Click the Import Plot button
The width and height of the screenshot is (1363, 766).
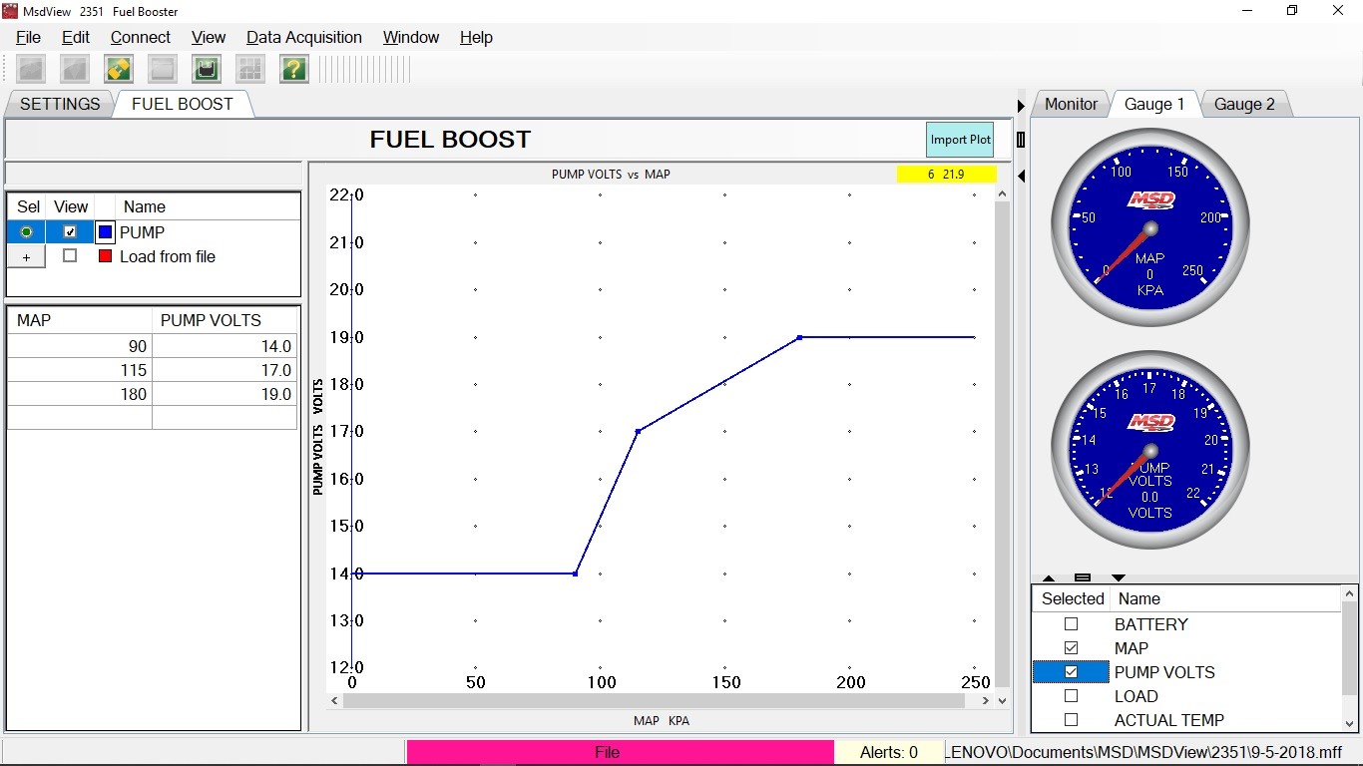coord(960,140)
